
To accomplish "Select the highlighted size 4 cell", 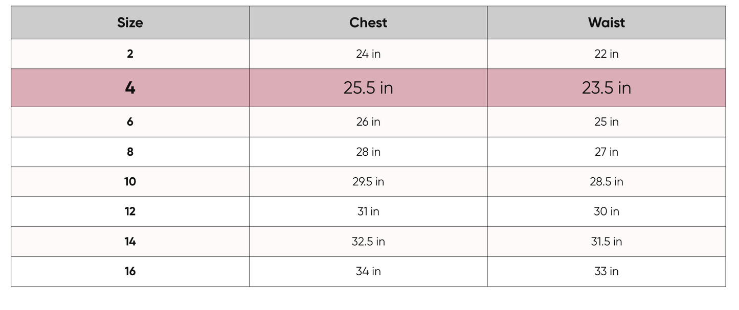I will click(130, 88).
